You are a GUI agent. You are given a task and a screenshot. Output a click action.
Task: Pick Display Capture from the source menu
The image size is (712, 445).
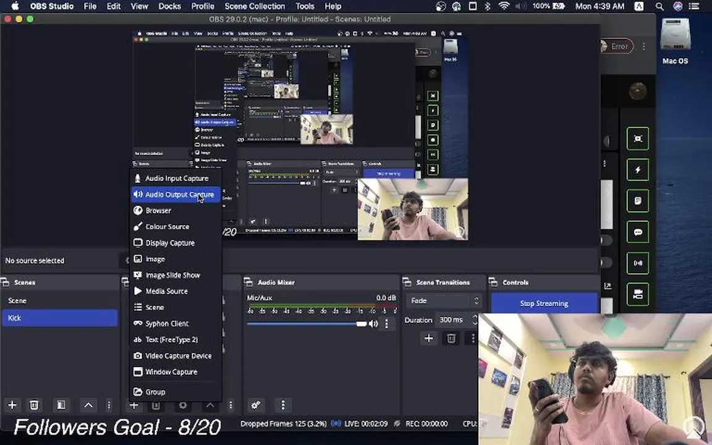(x=176, y=243)
